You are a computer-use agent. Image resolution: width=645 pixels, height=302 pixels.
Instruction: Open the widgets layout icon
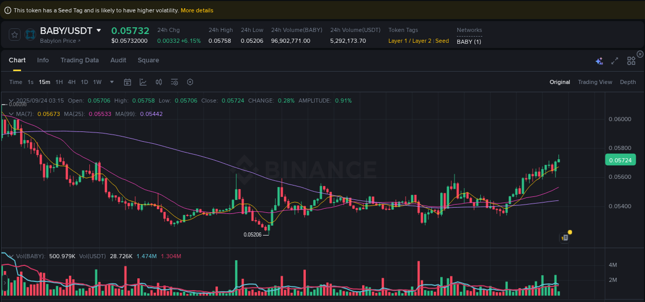631,60
